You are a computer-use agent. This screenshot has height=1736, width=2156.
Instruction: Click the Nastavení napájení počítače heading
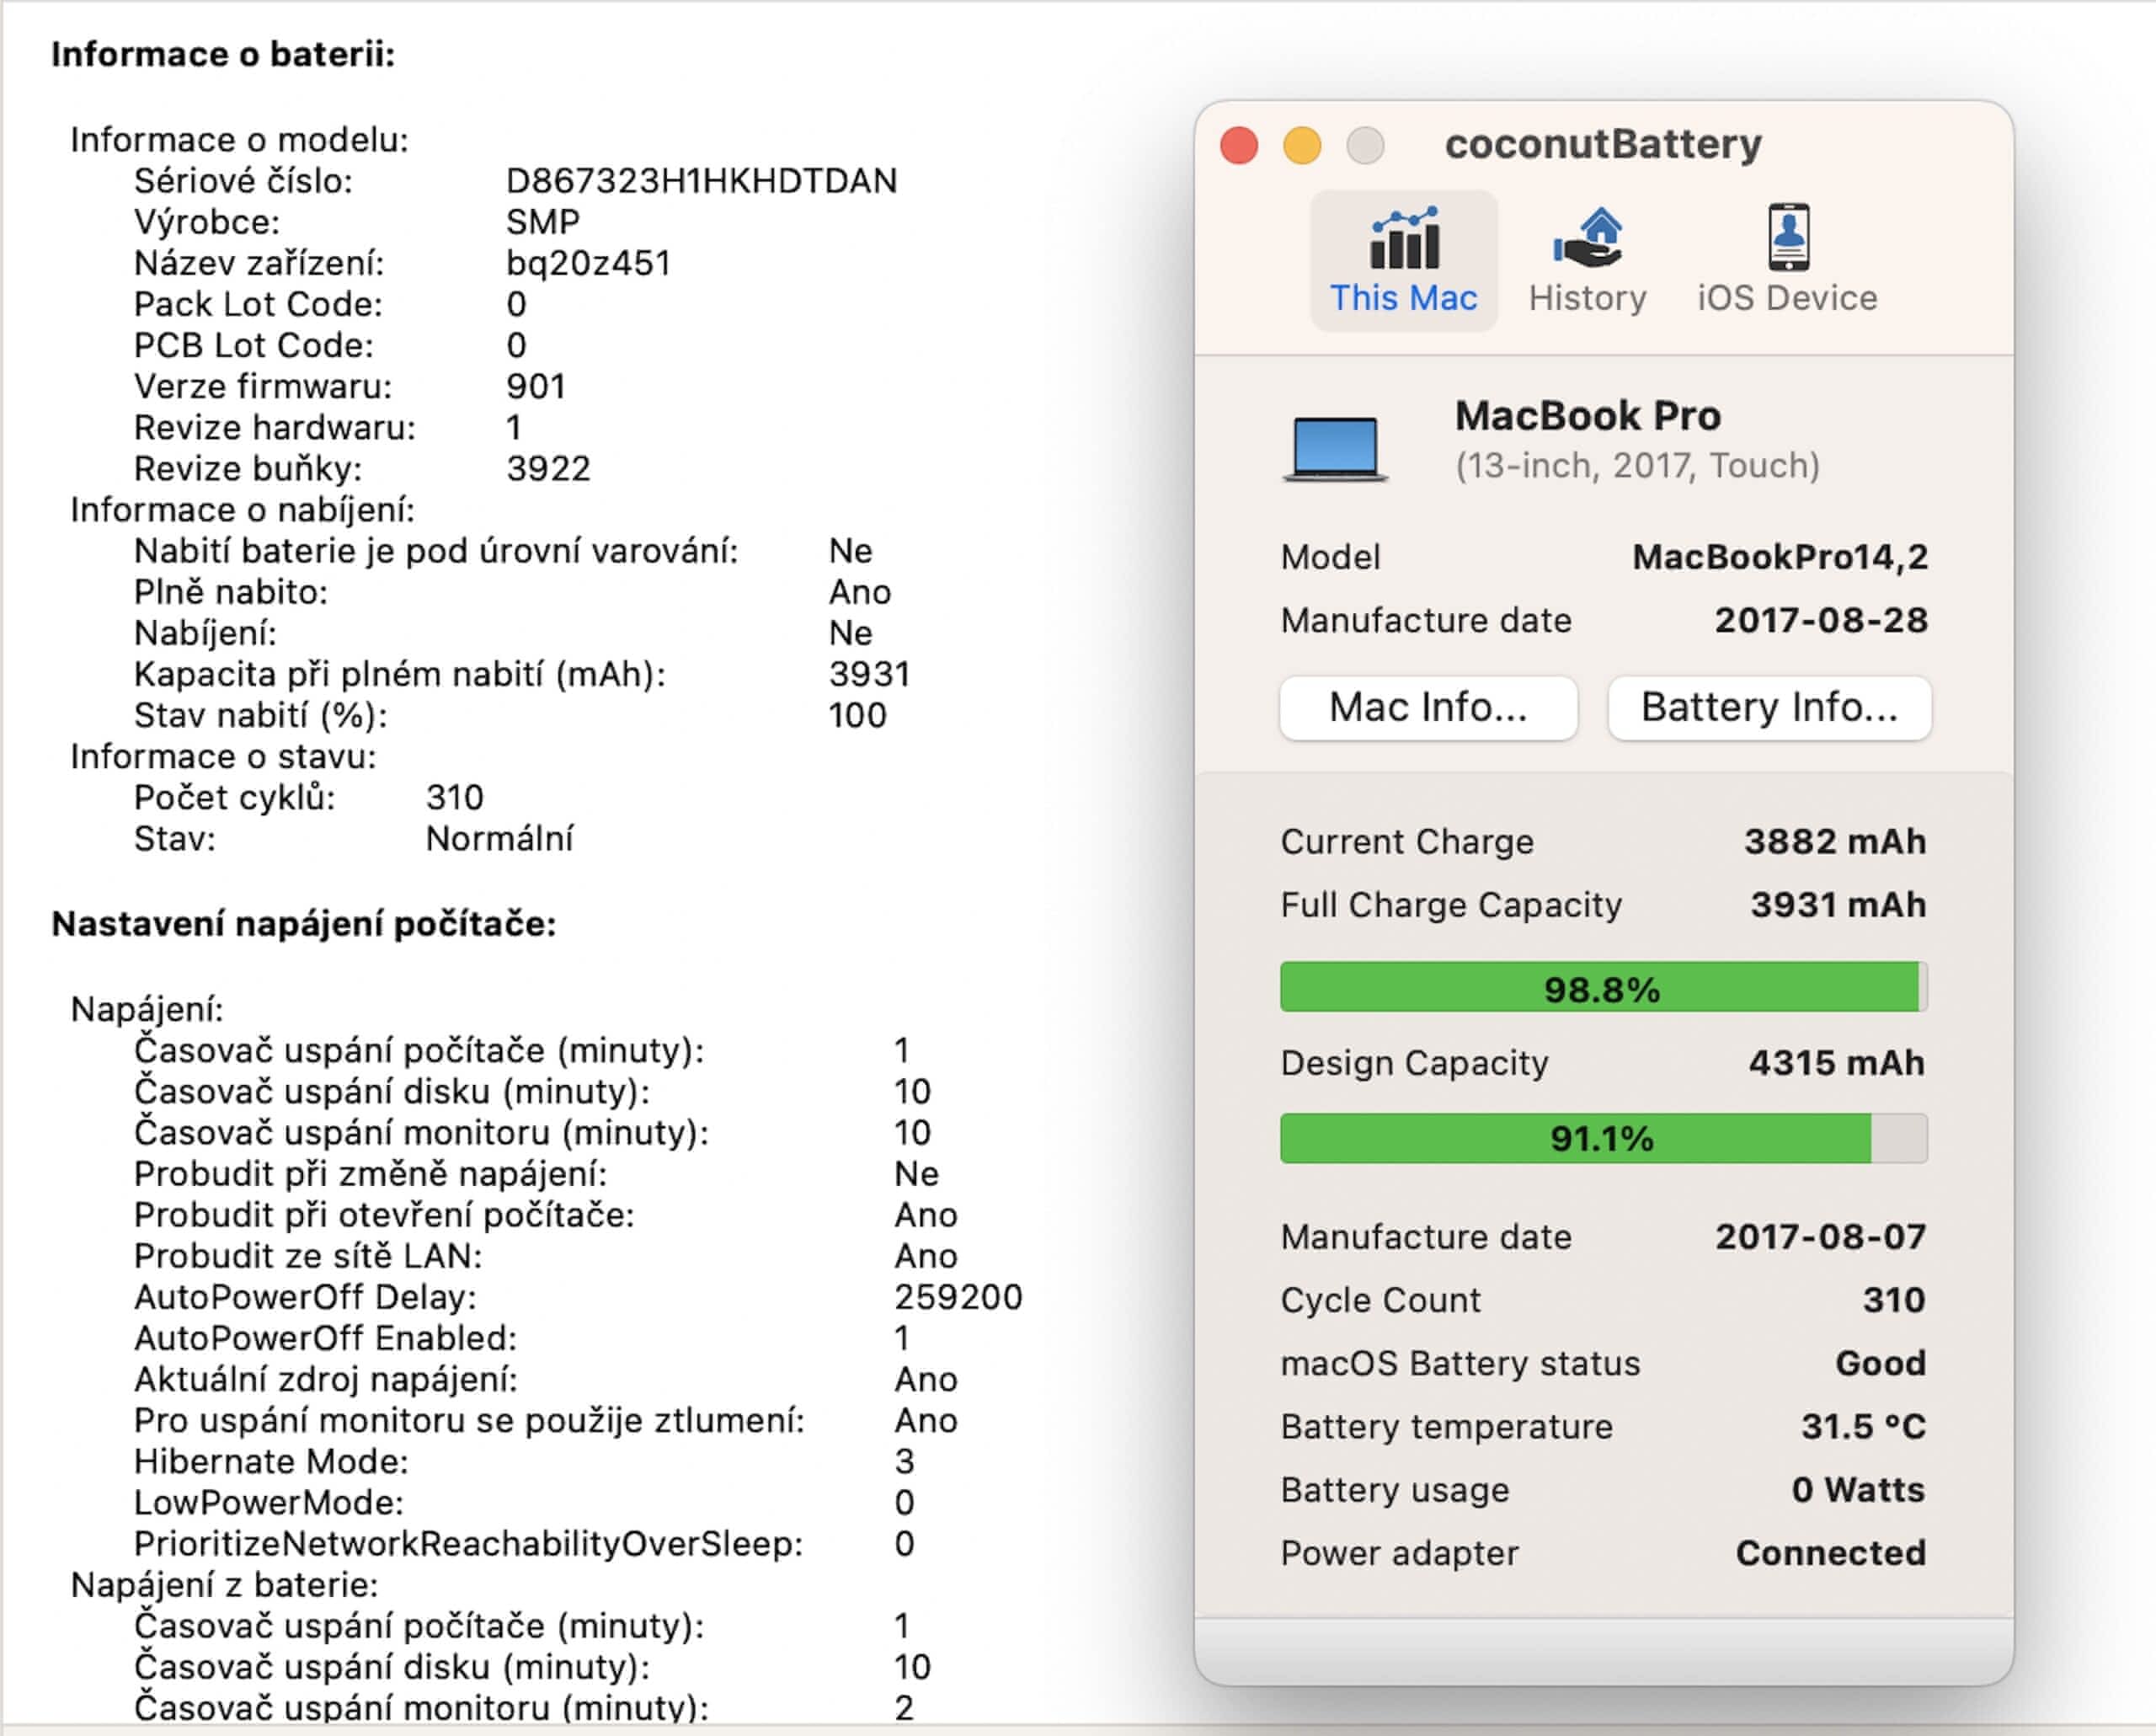click(303, 924)
